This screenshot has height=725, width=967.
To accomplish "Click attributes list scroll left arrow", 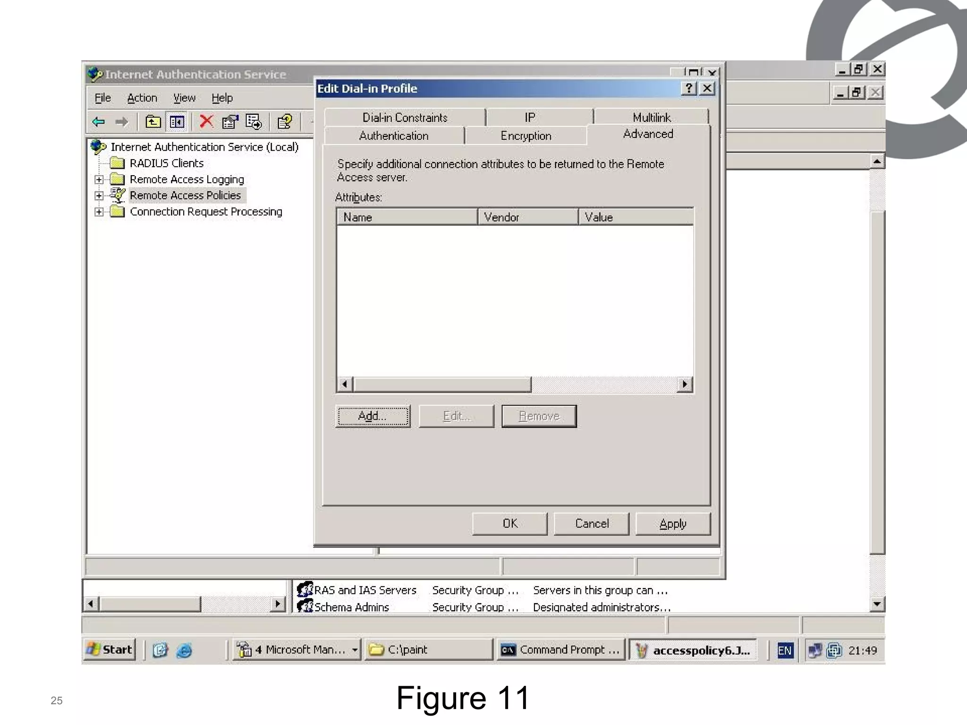I will pos(345,384).
